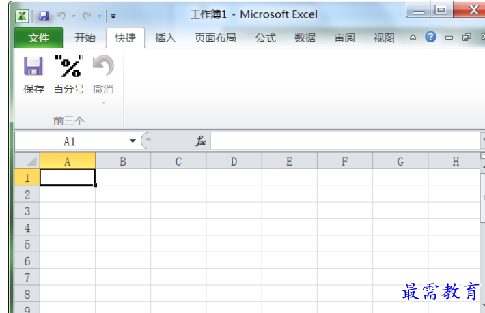Open the 页面布局 tab
Image resolution: width=485 pixels, height=313 pixels.
pos(215,38)
